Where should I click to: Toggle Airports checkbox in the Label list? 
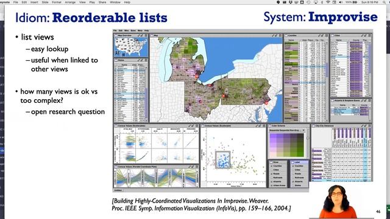[x=293, y=181]
